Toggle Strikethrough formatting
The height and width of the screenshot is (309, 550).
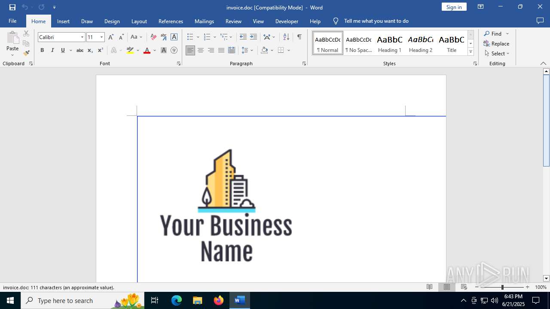pyautogui.click(x=80, y=50)
